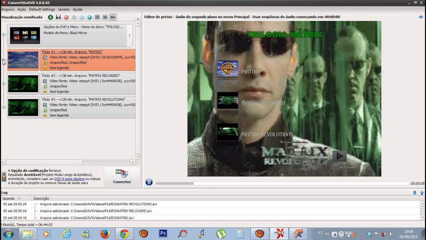Open Photoshop from the taskbar
The width and height of the screenshot is (426, 240).
pyautogui.click(x=163, y=234)
